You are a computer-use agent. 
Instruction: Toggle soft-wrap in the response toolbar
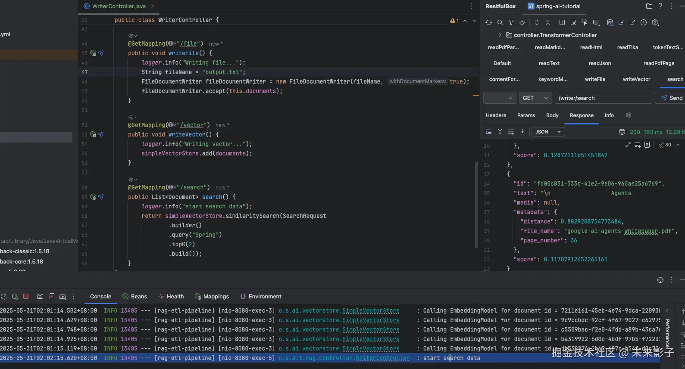[x=511, y=132]
